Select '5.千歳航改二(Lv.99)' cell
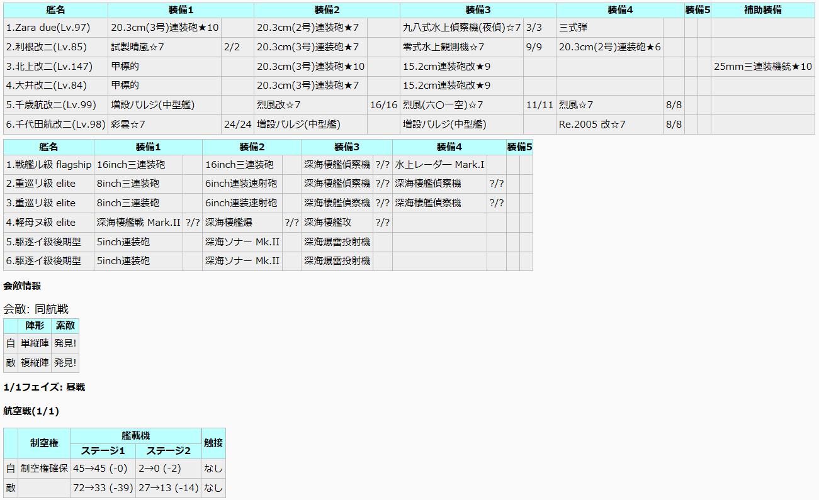The width and height of the screenshot is (819, 500). tap(55, 105)
